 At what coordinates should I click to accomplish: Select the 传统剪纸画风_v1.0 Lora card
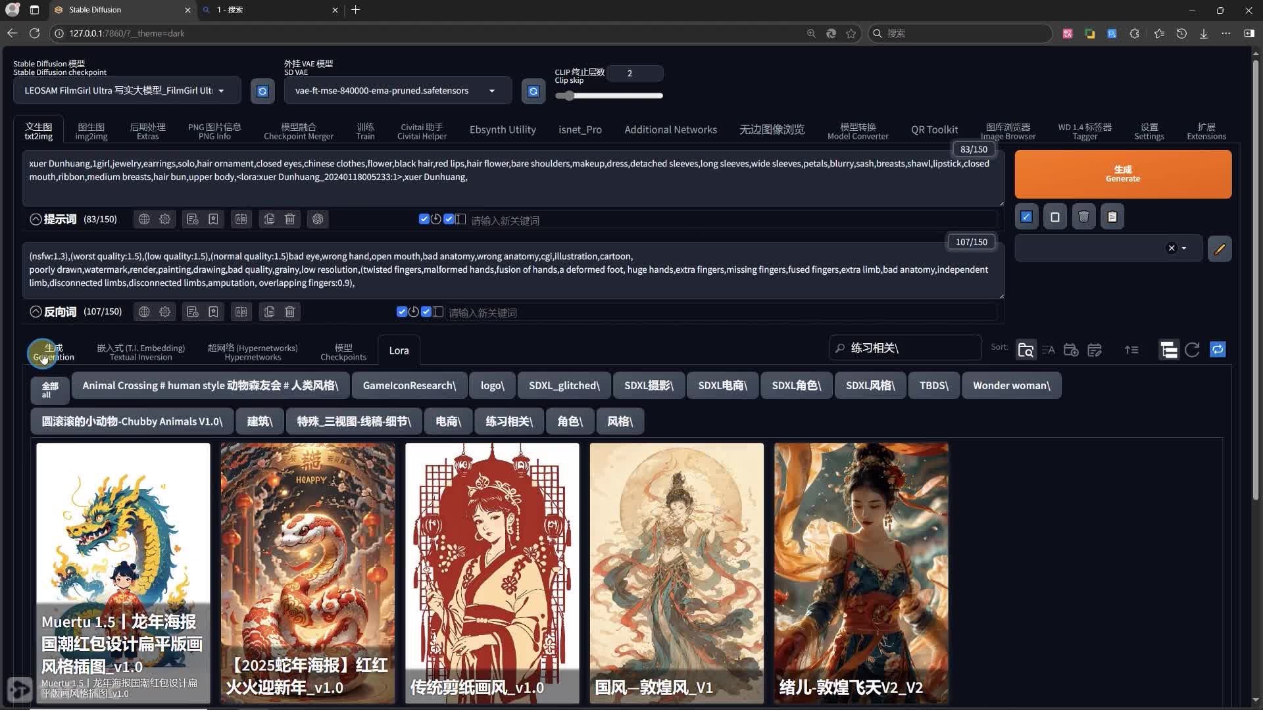point(492,573)
